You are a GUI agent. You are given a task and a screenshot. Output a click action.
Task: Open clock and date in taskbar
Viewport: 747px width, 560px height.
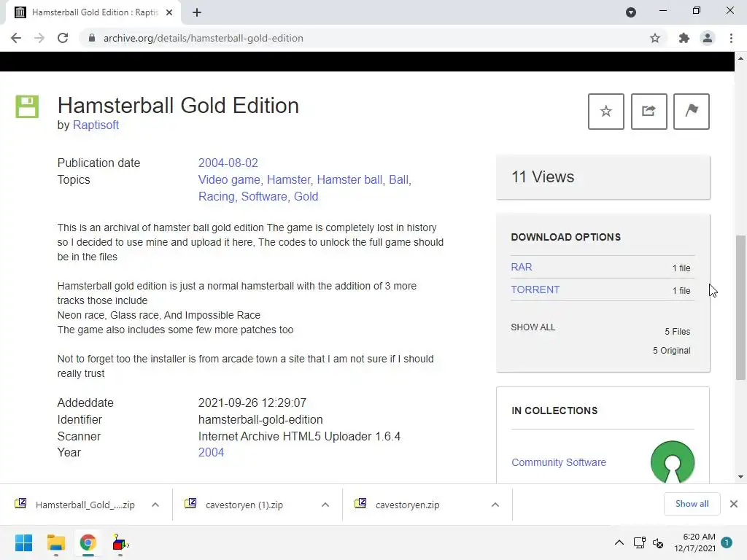694,542
